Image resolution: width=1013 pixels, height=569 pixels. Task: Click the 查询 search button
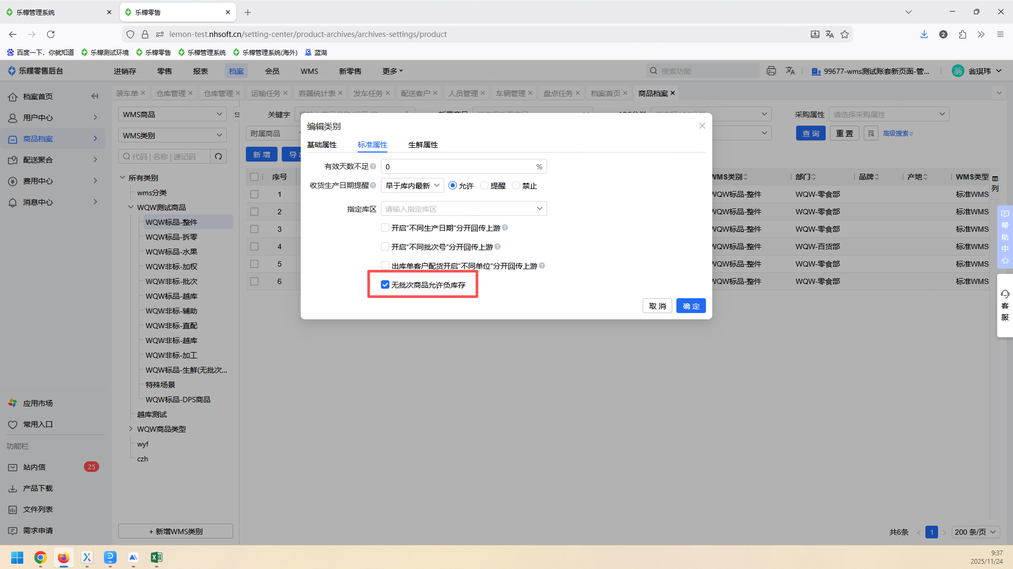pos(811,134)
